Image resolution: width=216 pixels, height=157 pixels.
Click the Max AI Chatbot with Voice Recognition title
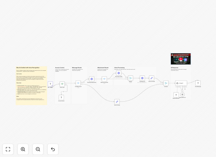pyautogui.click(x=28, y=68)
